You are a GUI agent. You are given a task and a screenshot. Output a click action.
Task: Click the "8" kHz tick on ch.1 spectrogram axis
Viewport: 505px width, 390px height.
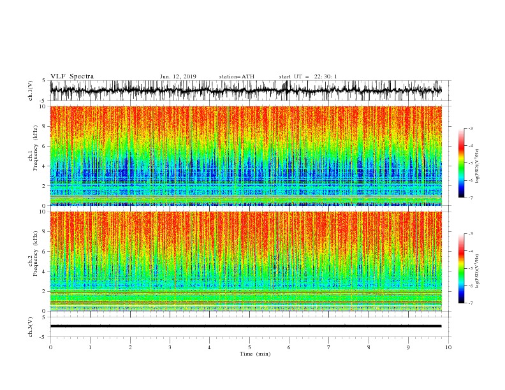[44, 126]
